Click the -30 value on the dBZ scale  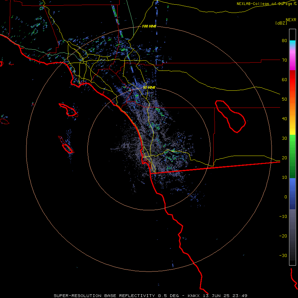tap(283, 255)
